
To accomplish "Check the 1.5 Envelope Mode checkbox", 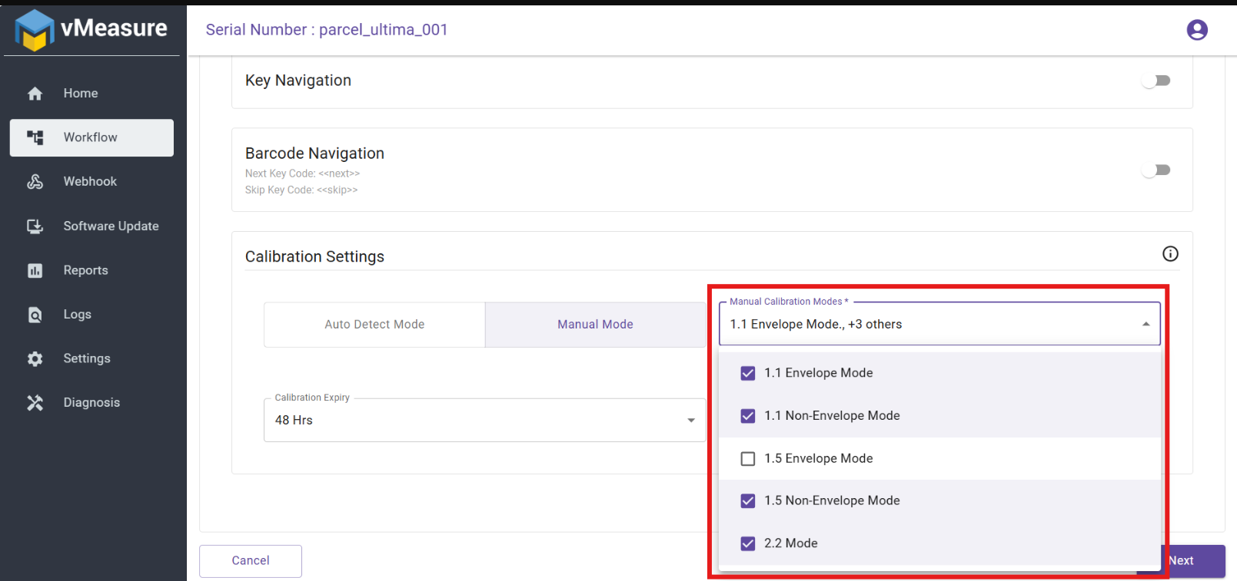I will coord(747,459).
